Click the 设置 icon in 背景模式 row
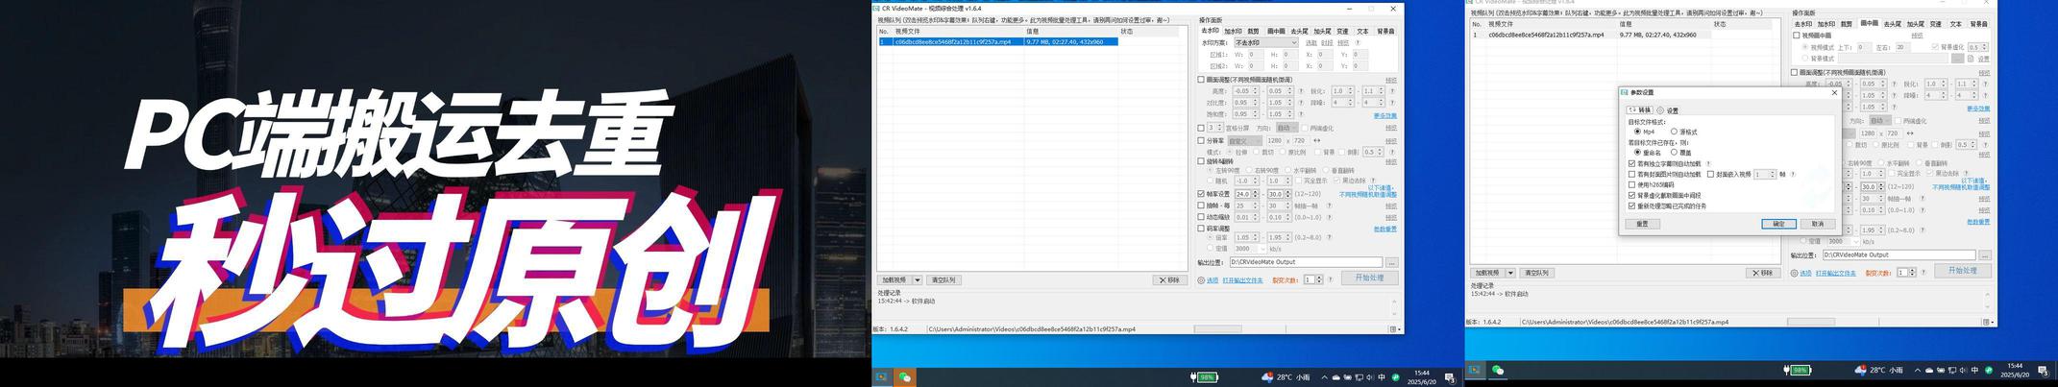The width and height of the screenshot is (2058, 387). [1971, 59]
